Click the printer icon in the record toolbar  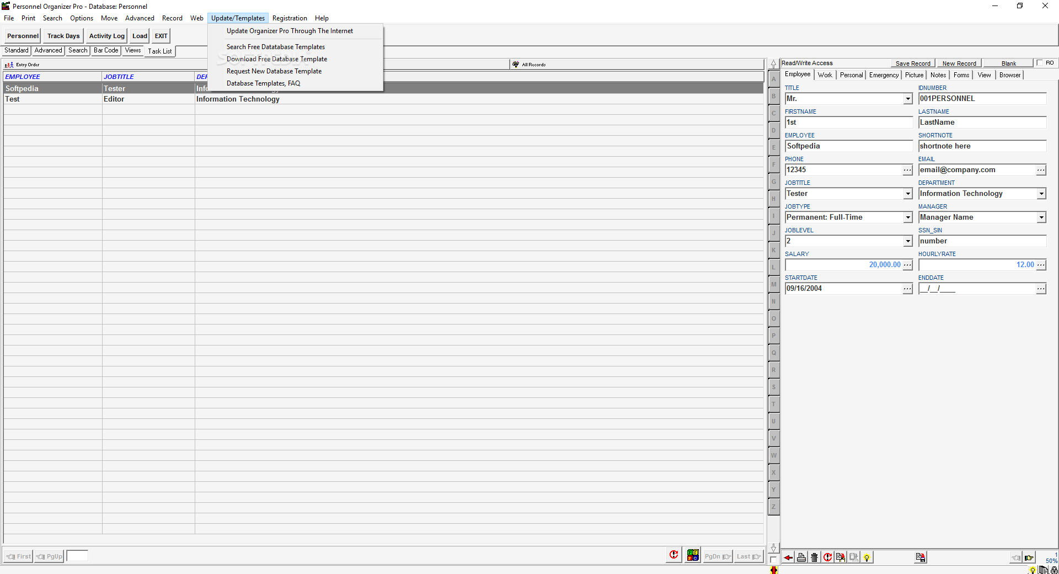click(801, 557)
